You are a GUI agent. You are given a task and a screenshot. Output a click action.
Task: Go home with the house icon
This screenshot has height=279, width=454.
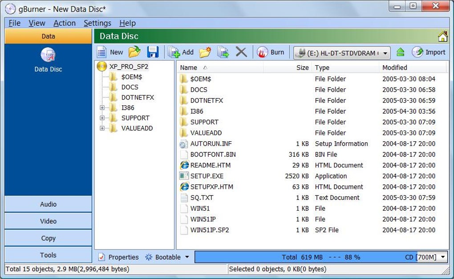443,36
